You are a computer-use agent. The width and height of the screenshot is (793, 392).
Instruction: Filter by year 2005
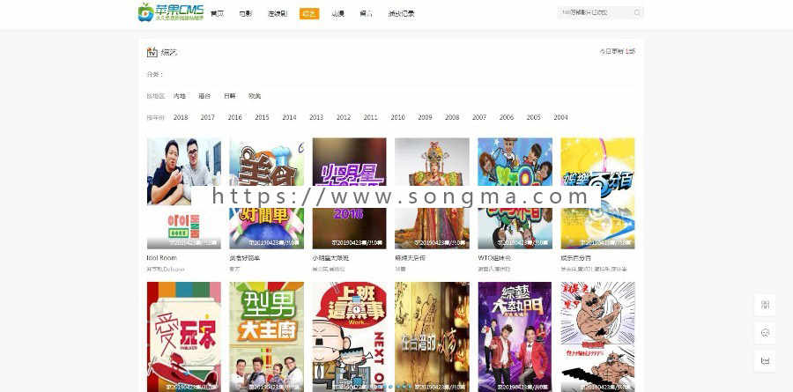click(x=534, y=117)
